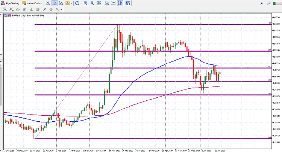Expand the timeframe clock dropdown
Viewport: 282px width, 152px height.
pos(82,3)
